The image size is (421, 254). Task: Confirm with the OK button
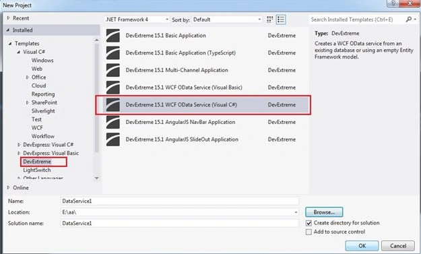tap(362, 246)
